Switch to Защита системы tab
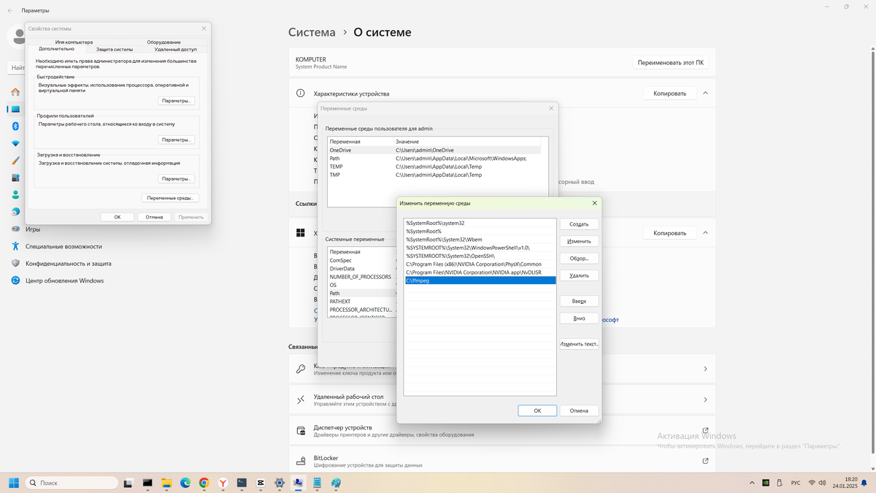Screen dimensions: 876x493 click(115, 49)
